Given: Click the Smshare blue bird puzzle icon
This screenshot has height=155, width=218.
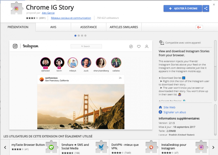Looking at the screenshot, I should click(101, 147).
